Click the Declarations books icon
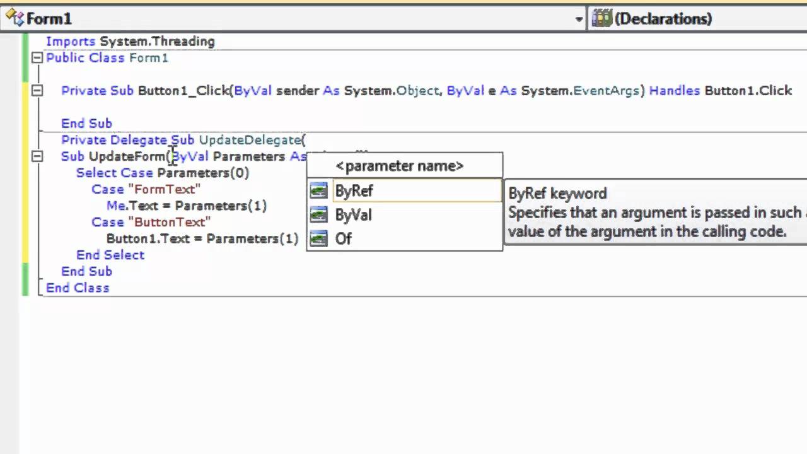 pos(602,18)
